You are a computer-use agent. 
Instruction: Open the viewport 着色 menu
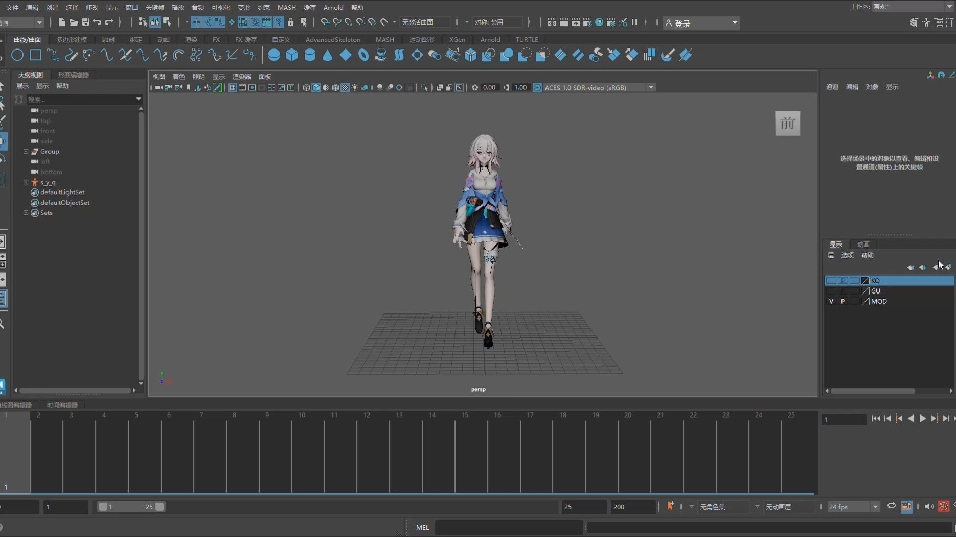click(x=179, y=77)
